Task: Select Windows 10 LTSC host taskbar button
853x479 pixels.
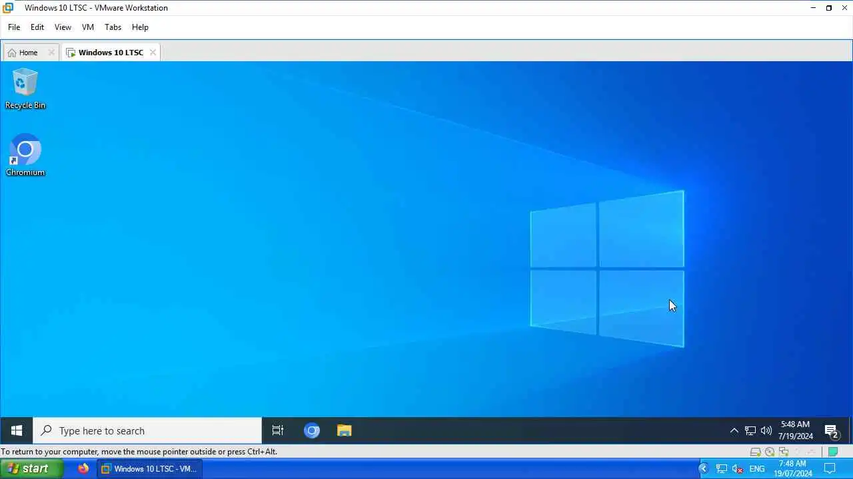Action: tap(149, 469)
